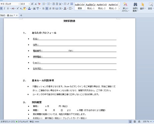Click the phonetic guide/enclosed character icon
The width and height of the screenshot is (154, 127).
point(37,8)
